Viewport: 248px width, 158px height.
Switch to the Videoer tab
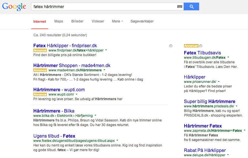[98, 21]
